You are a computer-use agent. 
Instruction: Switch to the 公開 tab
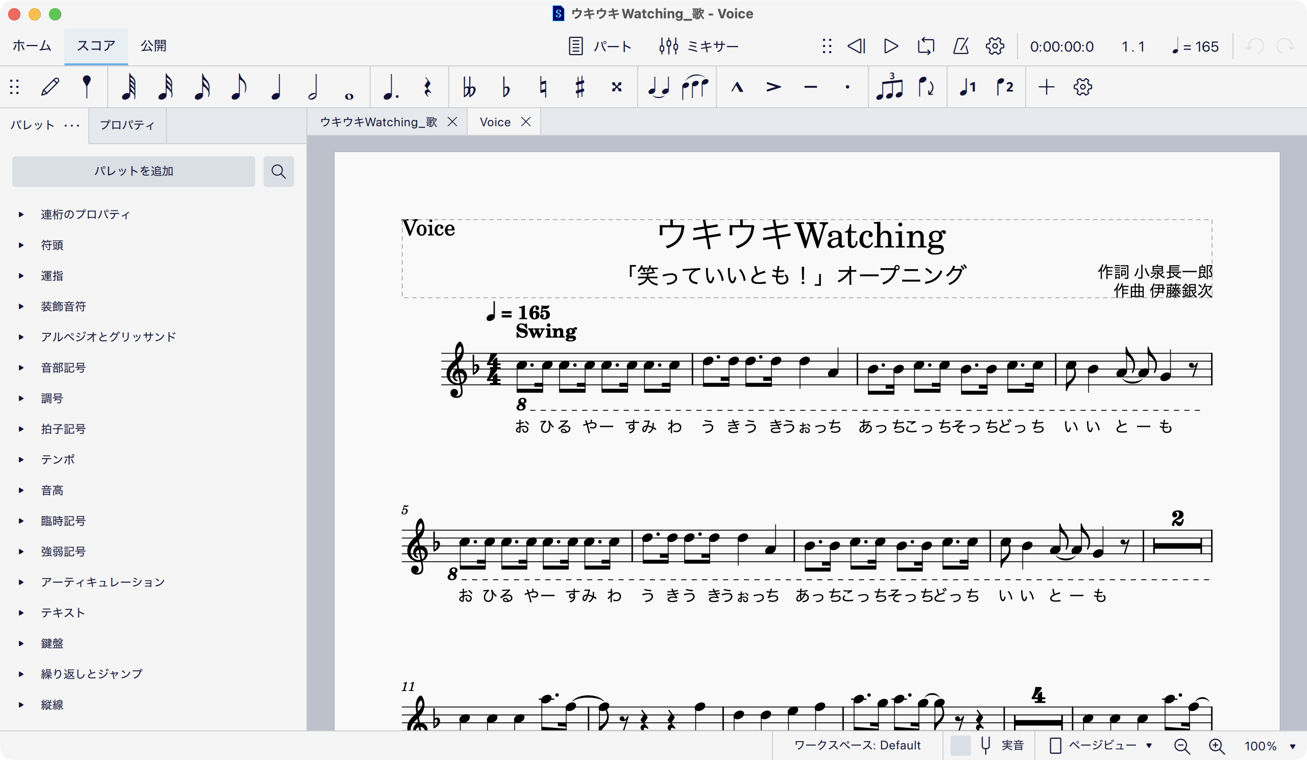click(x=153, y=45)
